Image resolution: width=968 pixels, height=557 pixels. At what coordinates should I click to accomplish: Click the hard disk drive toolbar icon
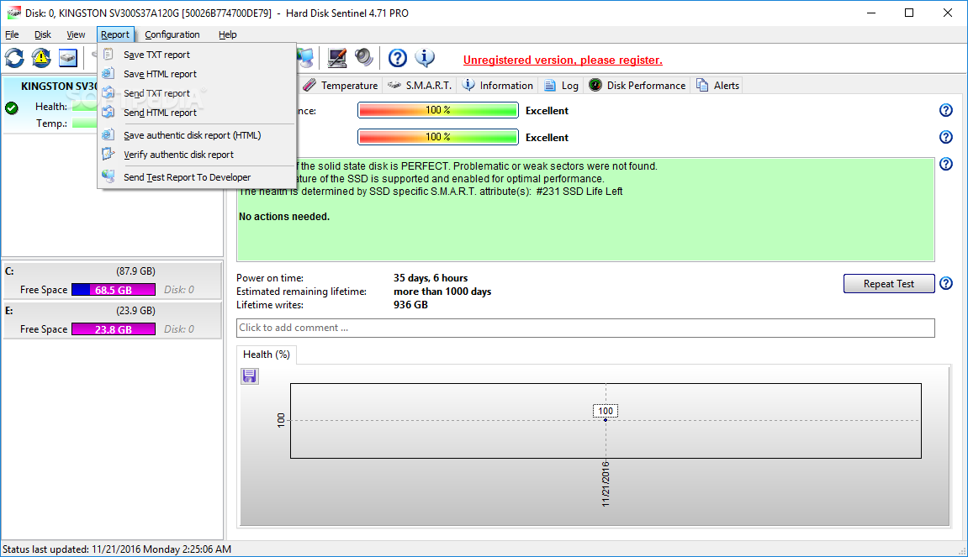pos(68,58)
